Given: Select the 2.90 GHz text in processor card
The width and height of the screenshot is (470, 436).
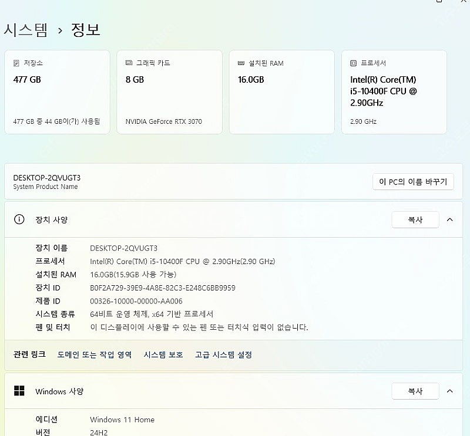Looking at the screenshot, I should [x=363, y=121].
